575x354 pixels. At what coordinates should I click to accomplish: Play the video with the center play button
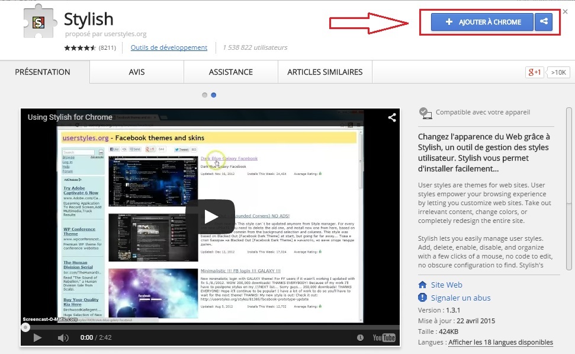pyautogui.click(x=210, y=216)
